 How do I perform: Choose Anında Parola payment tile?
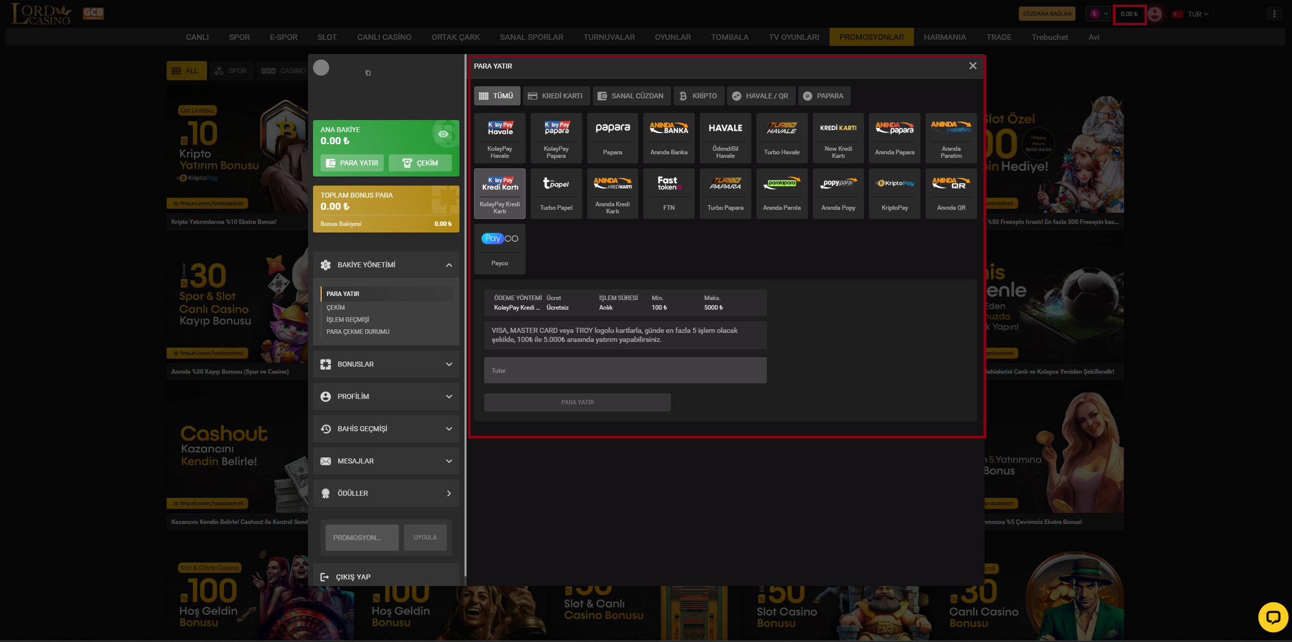click(782, 194)
